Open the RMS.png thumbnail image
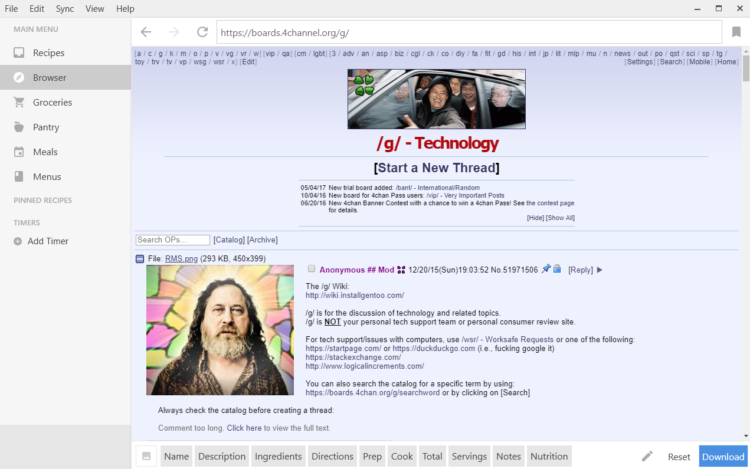Viewport: 750px width, 469px height. 220,330
